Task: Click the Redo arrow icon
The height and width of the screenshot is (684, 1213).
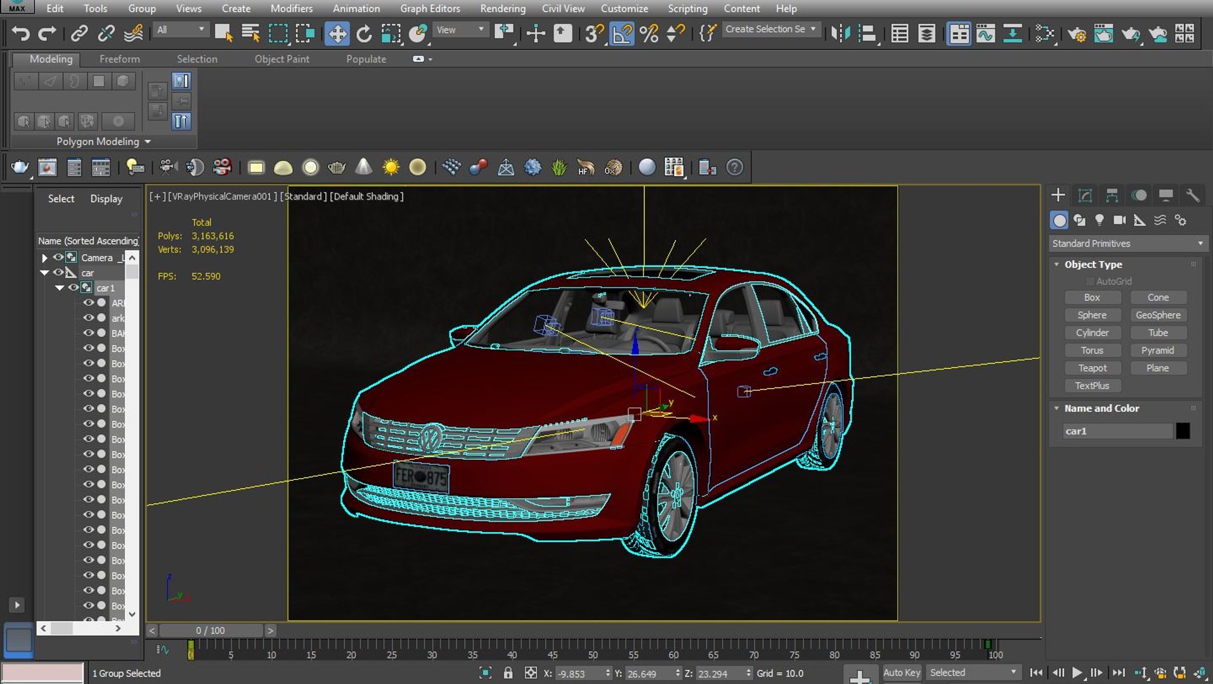Action: coord(48,32)
